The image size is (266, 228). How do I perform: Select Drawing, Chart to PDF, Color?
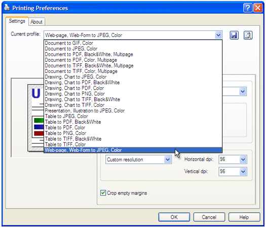133,88
